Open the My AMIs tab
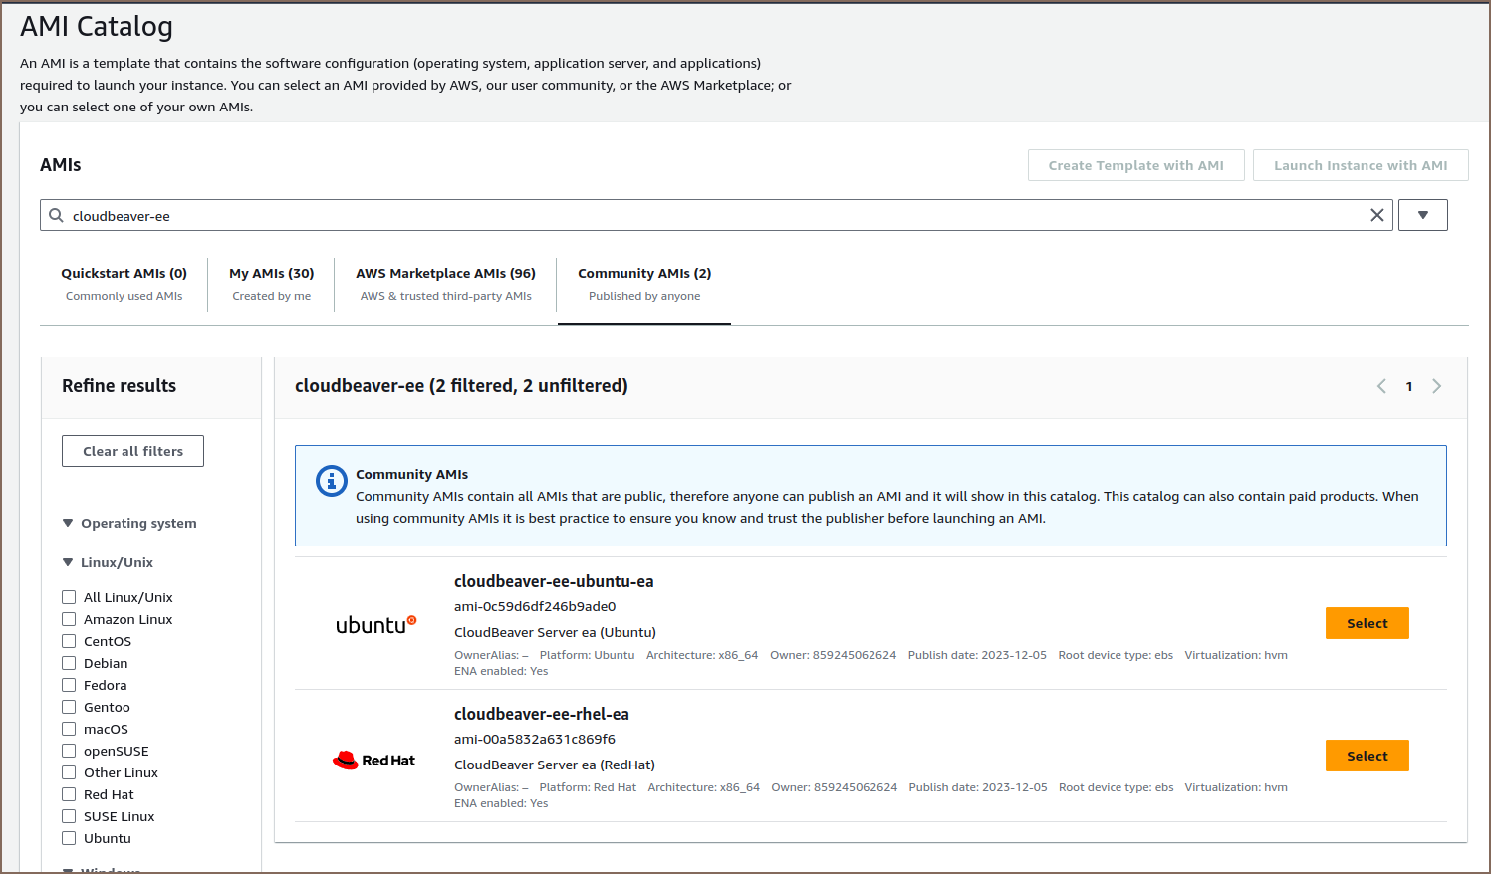This screenshot has width=1491, height=874. tap(271, 283)
